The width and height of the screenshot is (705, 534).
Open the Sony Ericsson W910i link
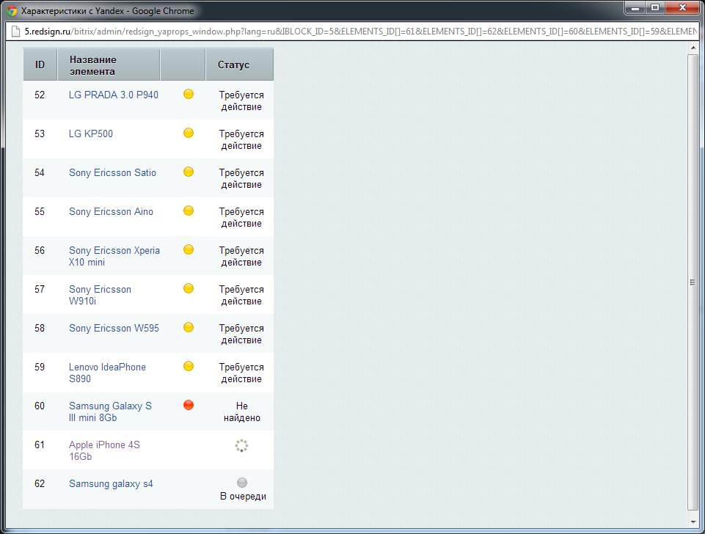tap(100, 295)
